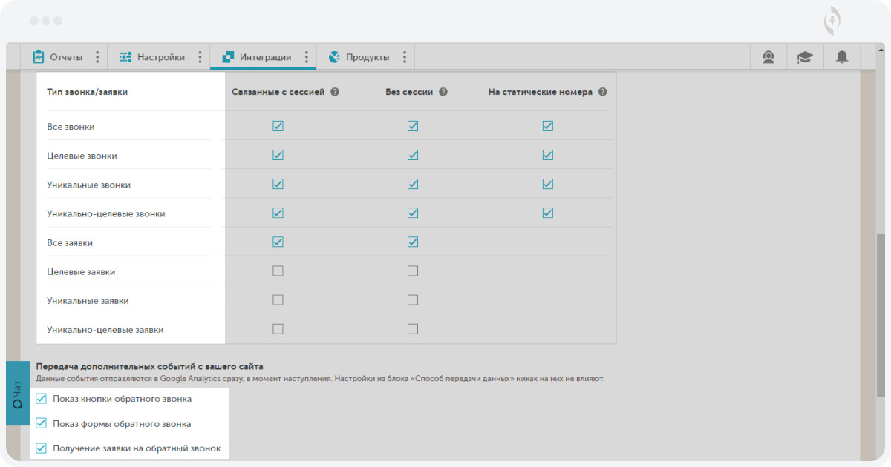Select the Целевые заявки row label
Image resolution: width=891 pixels, height=467 pixels.
[81, 272]
